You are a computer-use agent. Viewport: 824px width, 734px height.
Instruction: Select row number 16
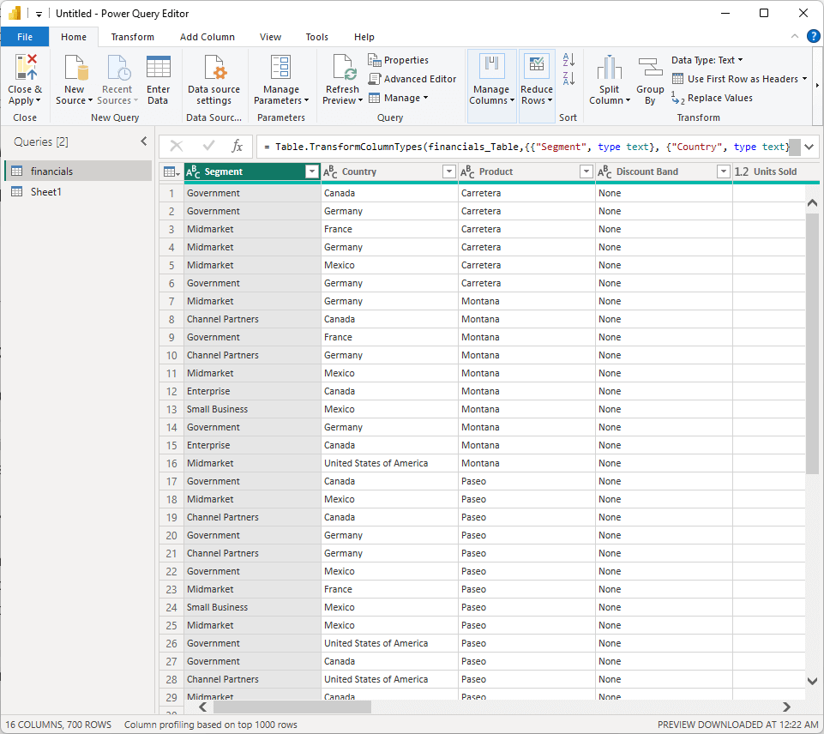pos(171,463)
